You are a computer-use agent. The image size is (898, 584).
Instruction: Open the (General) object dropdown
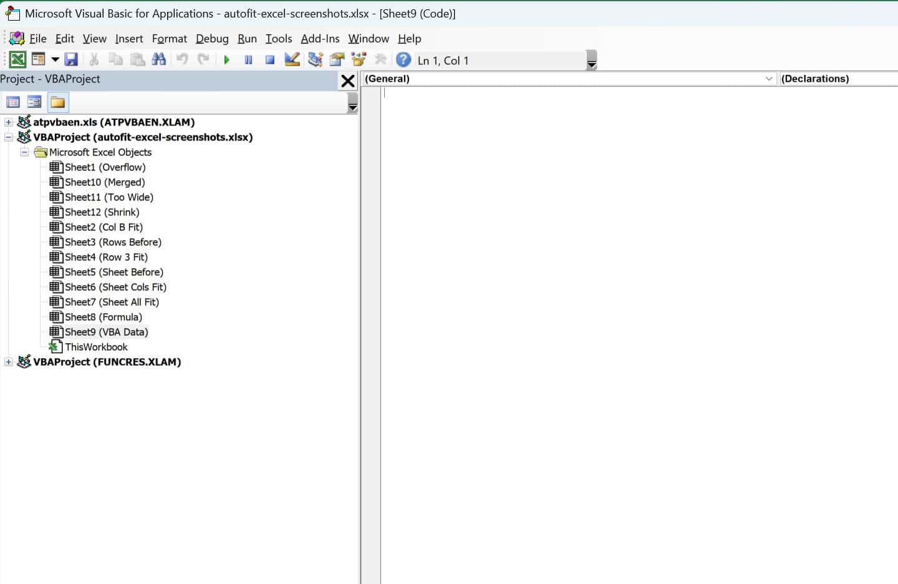pos(569,79)
